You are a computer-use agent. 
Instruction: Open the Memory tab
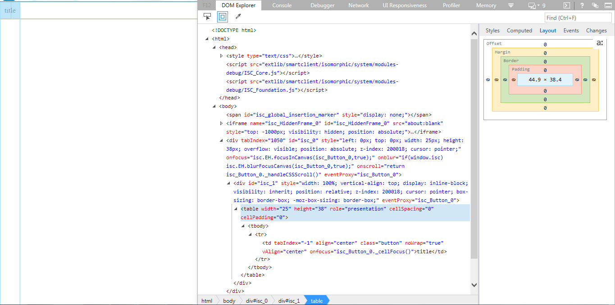486,5
